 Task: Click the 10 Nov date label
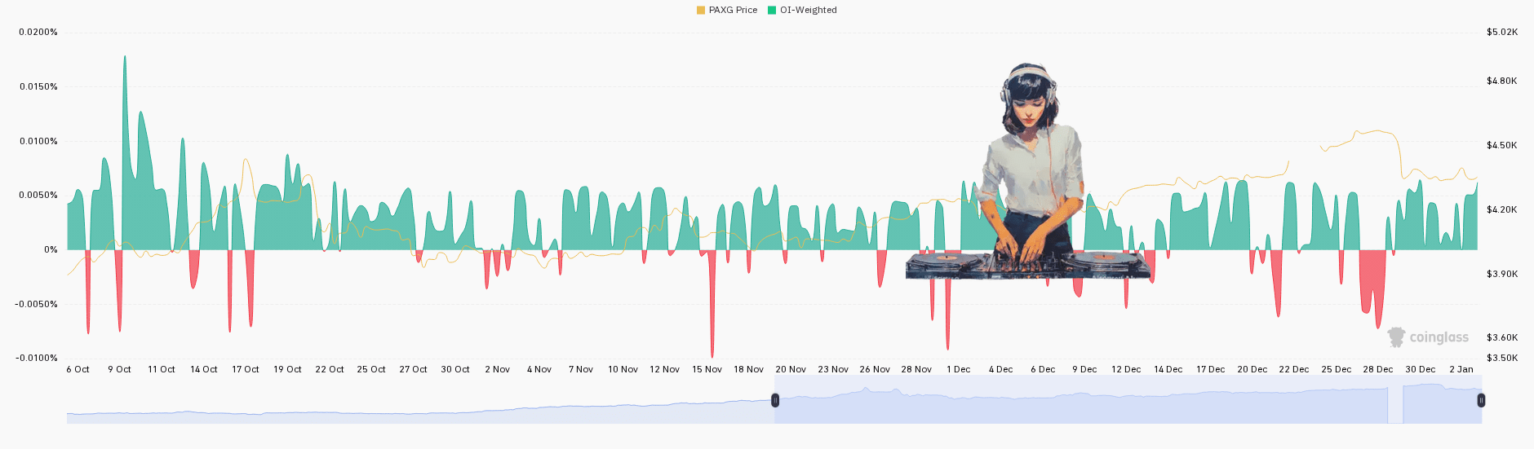click(623, 369)
